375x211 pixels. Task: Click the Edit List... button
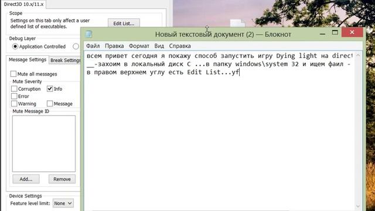click(124, 23)
